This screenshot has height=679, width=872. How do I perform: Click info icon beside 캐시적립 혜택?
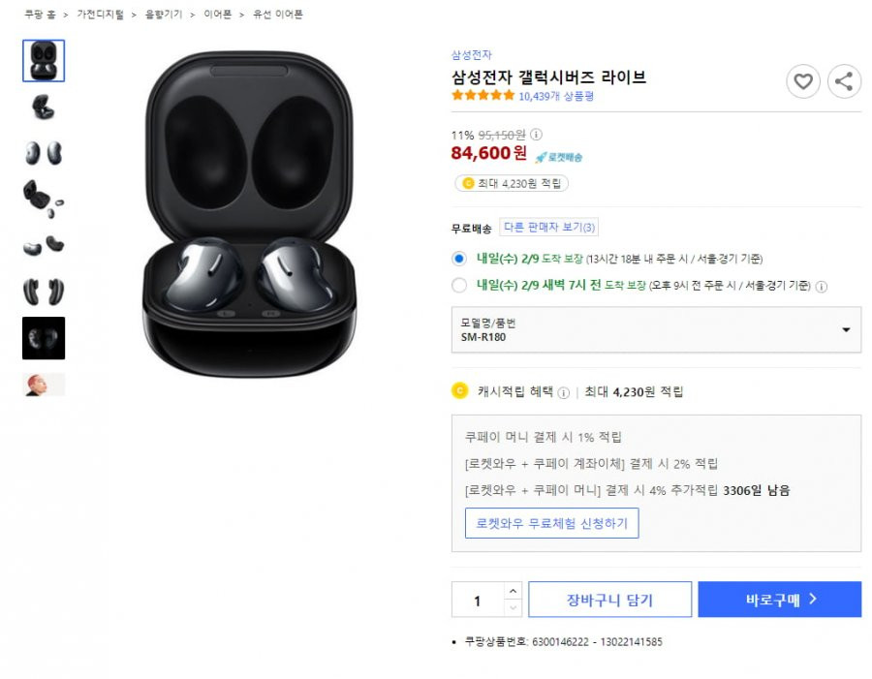(x=563, y=392)
